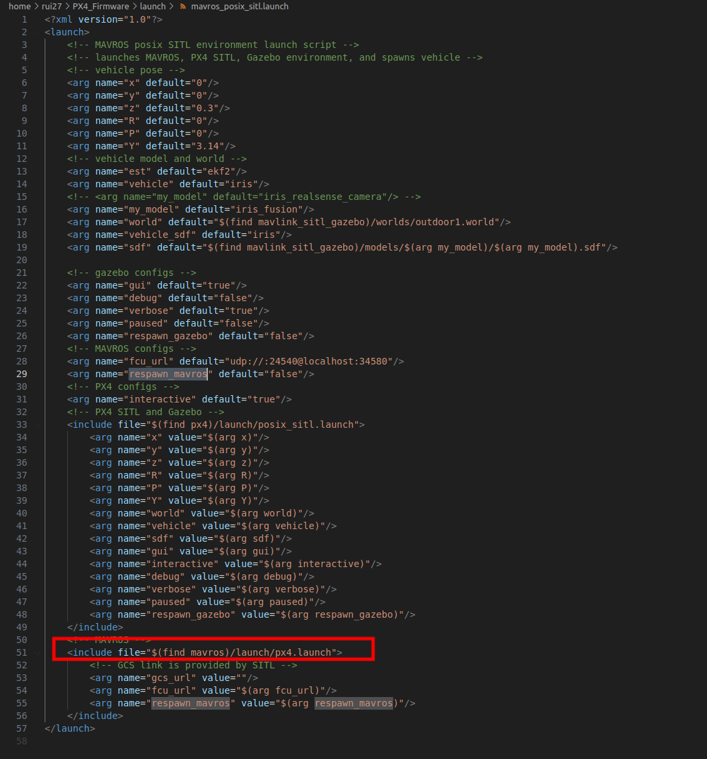
Task: Click the 'vehicle pose' comment line
Action: [x=126, y=70]
